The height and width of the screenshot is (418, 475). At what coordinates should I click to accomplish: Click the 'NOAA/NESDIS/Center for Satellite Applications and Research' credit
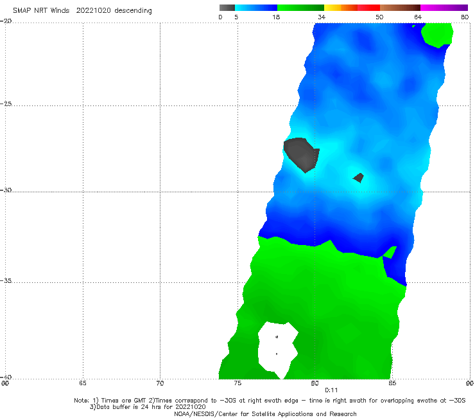265,413
